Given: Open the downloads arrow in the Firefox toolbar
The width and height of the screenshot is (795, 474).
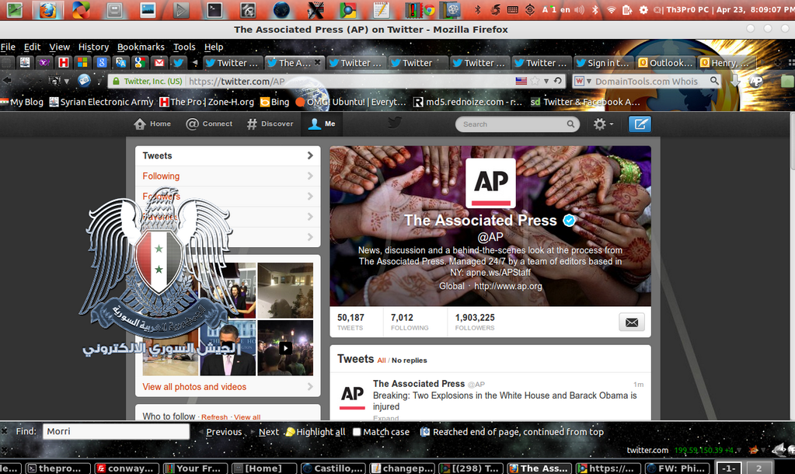Looking at the screenshot, I should (x=735, y=81).
